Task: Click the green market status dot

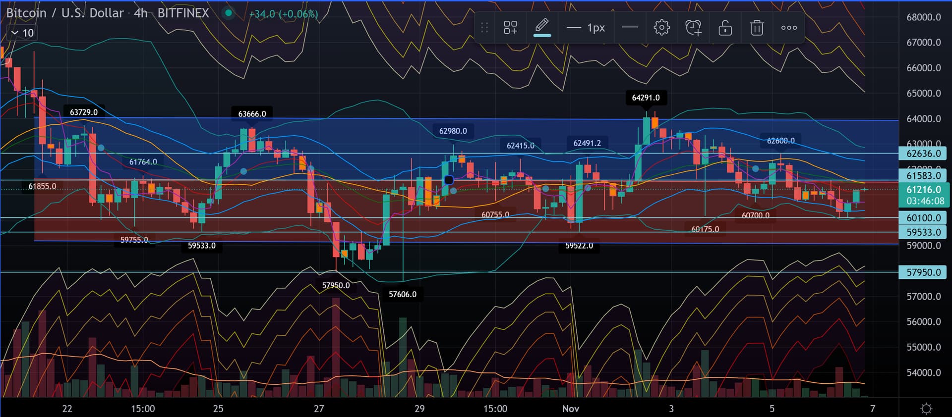Action: [228, 13]
